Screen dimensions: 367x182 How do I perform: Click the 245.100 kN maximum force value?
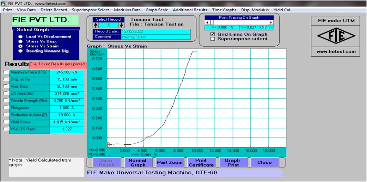(67, 72)
